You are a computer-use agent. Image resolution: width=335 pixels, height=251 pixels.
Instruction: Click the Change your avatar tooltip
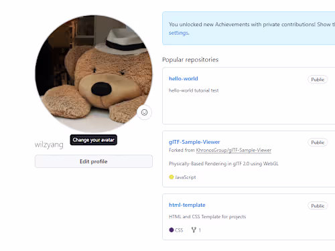[94, 140]
